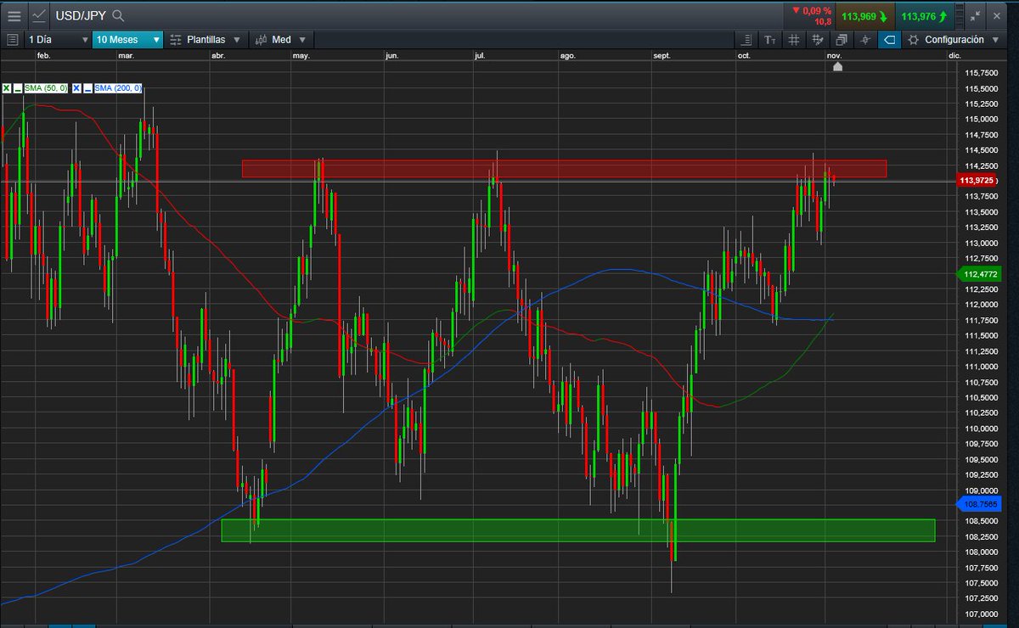Click the dic. date axis label
Screen dimensions: 1019x628
[954, 55]
